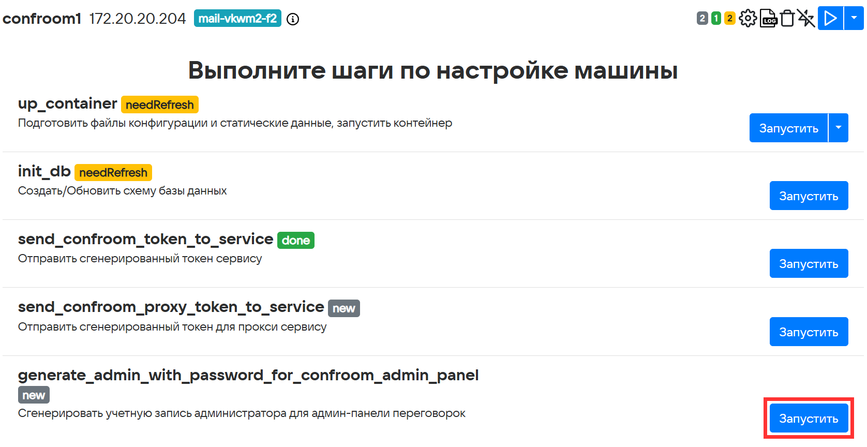867x447 pixels.
Task: Click the confroom1 machine name
Action: (42, 19)
